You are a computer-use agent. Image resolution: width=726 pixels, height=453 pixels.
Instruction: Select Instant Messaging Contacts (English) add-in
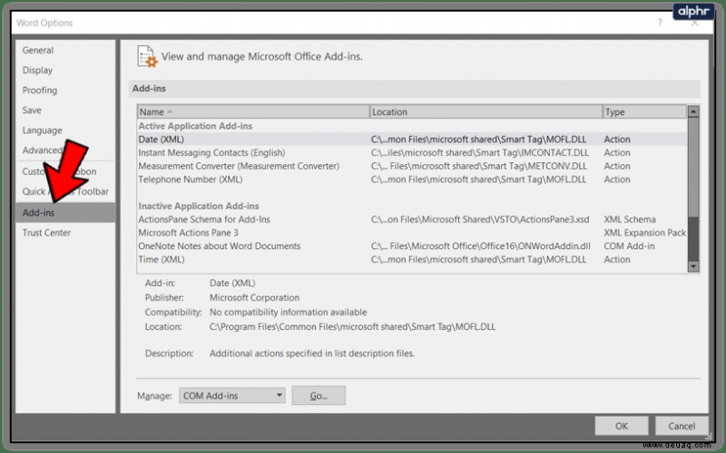412,152
